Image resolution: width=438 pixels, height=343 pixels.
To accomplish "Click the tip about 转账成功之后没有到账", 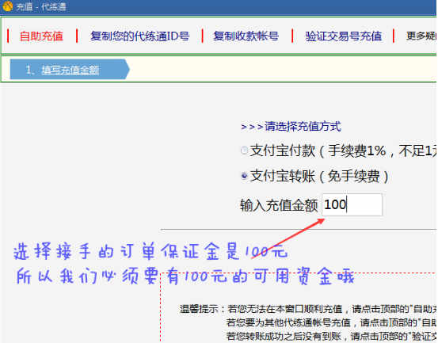I will 332,336.
